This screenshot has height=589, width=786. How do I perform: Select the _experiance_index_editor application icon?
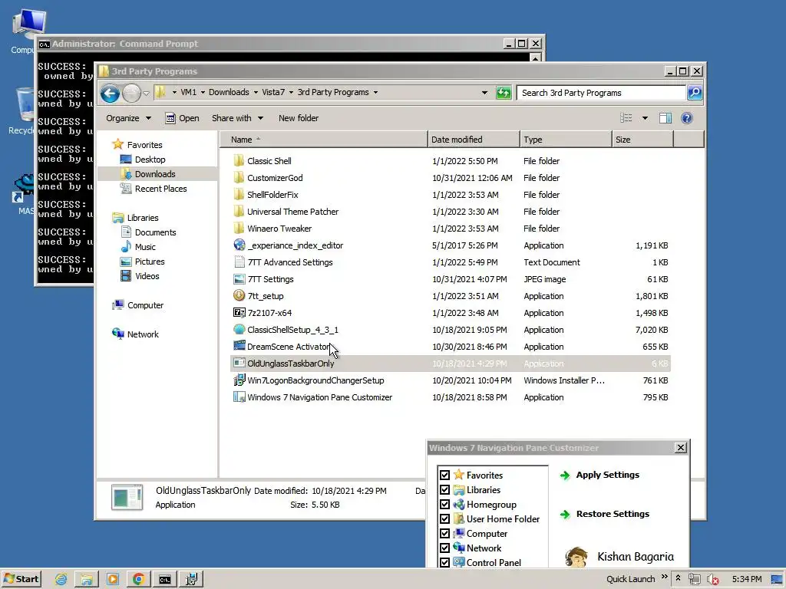pos(239,245)
